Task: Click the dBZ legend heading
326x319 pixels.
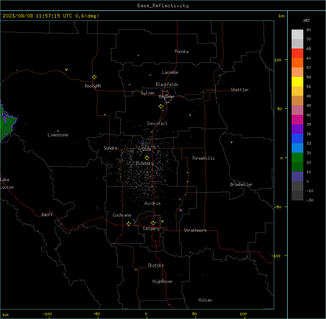Action: point(306,20)
